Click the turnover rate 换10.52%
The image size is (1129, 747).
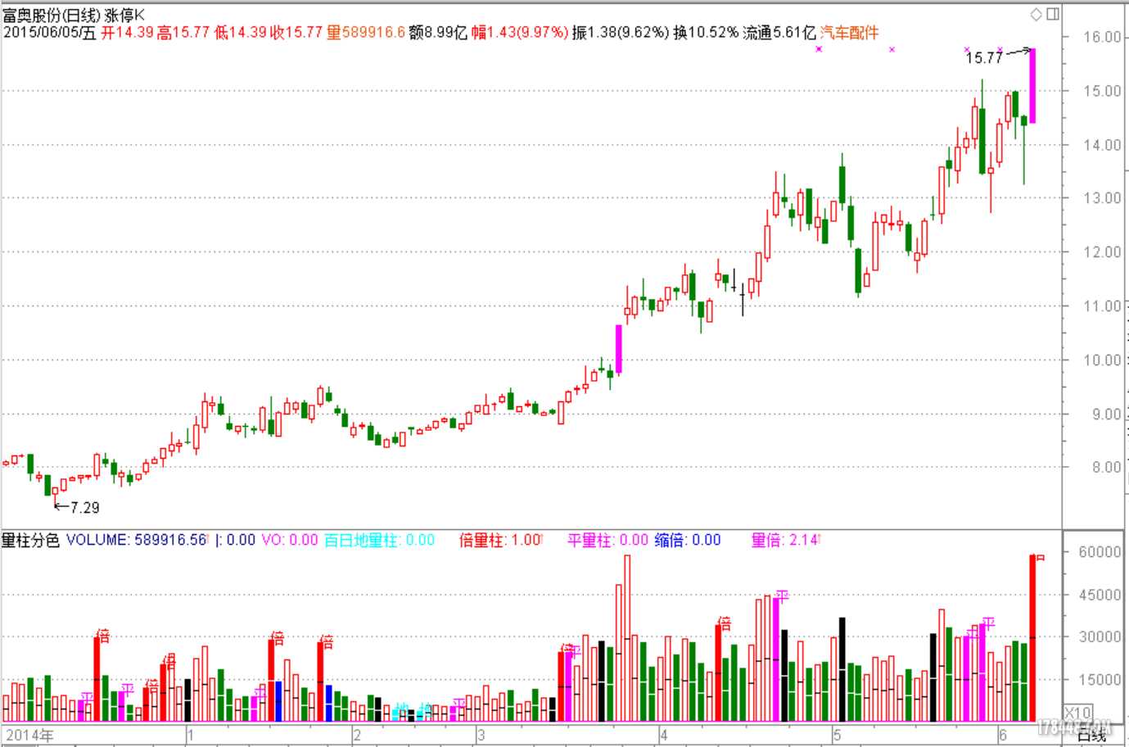tap(707, 33)
